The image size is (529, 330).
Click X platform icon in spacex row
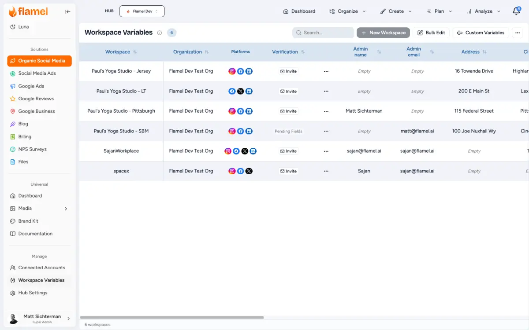pos(249,171)
